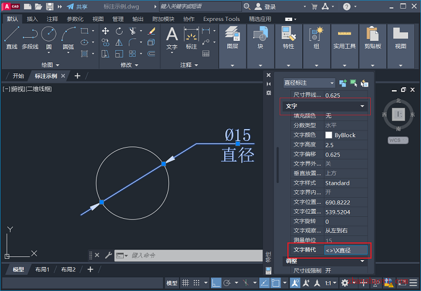Viewport: 421px width, 291px height.
Task: Switch to the 注释 ribbon tab
Action: pos(52,19)
